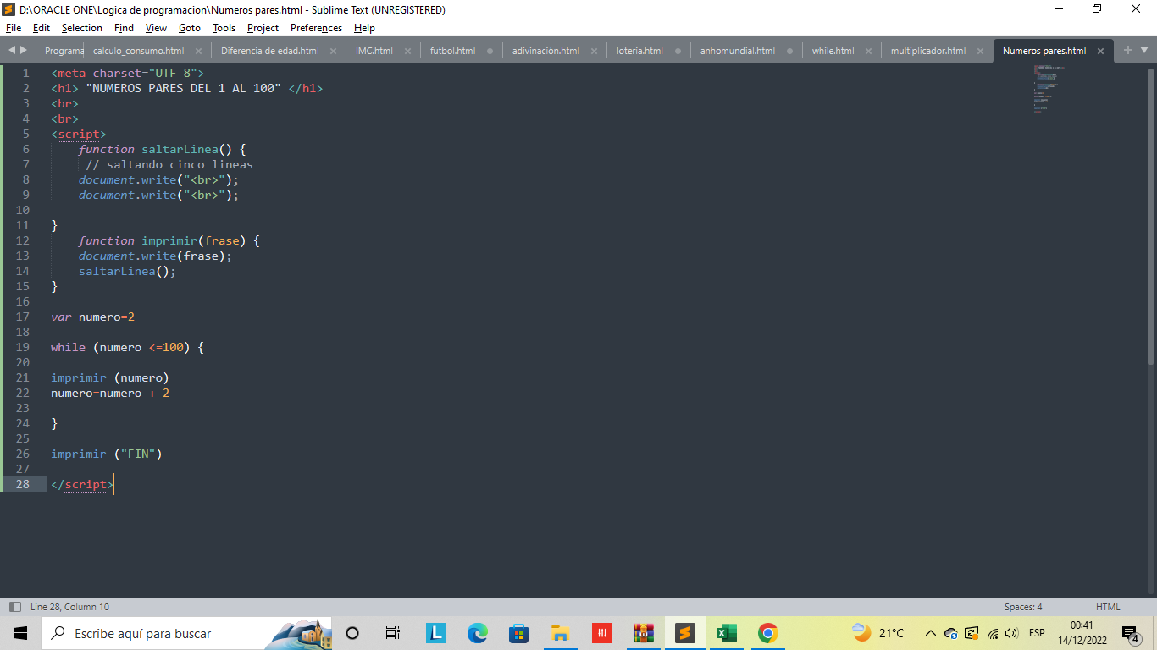Open the Tools menu

pos(224,28)
